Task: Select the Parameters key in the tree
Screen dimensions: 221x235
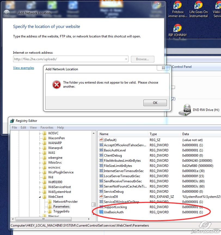Action: (x=61, y=207)
